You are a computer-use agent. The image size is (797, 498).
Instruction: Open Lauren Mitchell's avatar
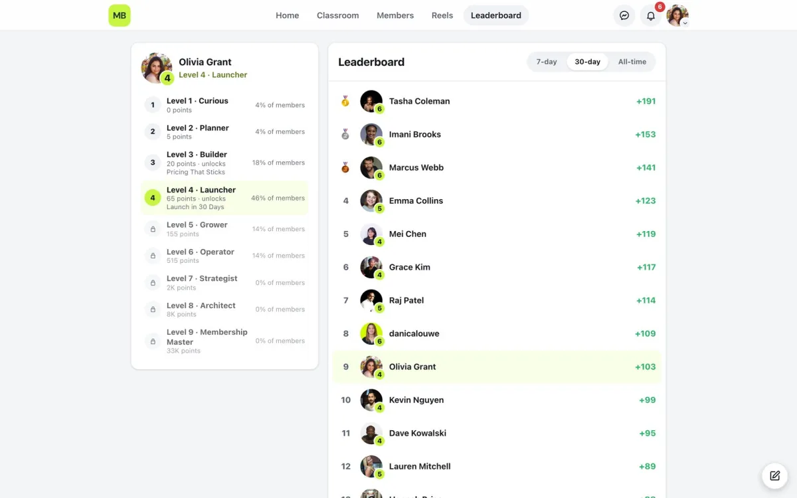tap(371, 466)
